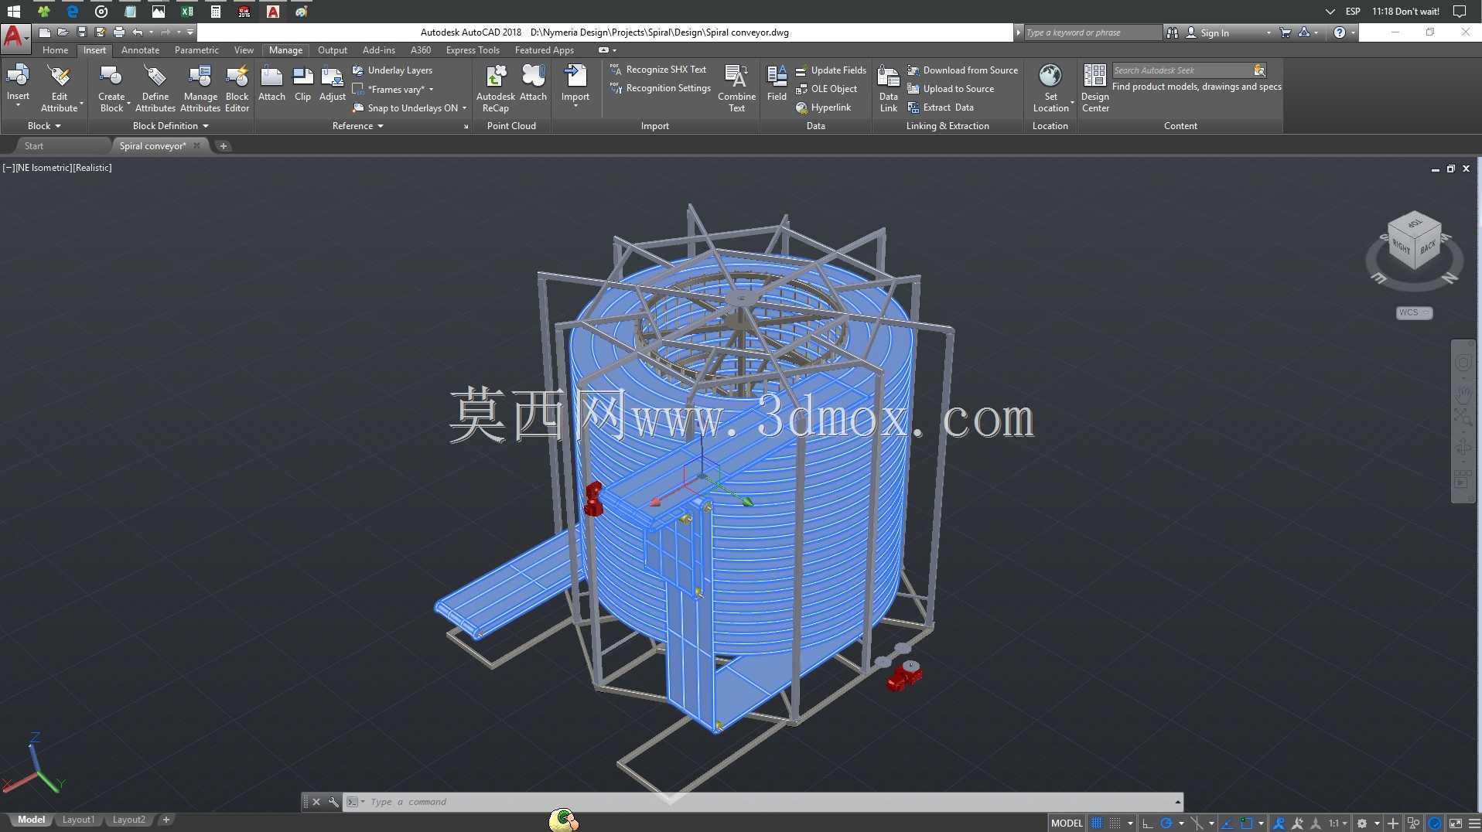Click the Save As icon
The width and height of the screenshot is (1482, 832).
point(100,32)
